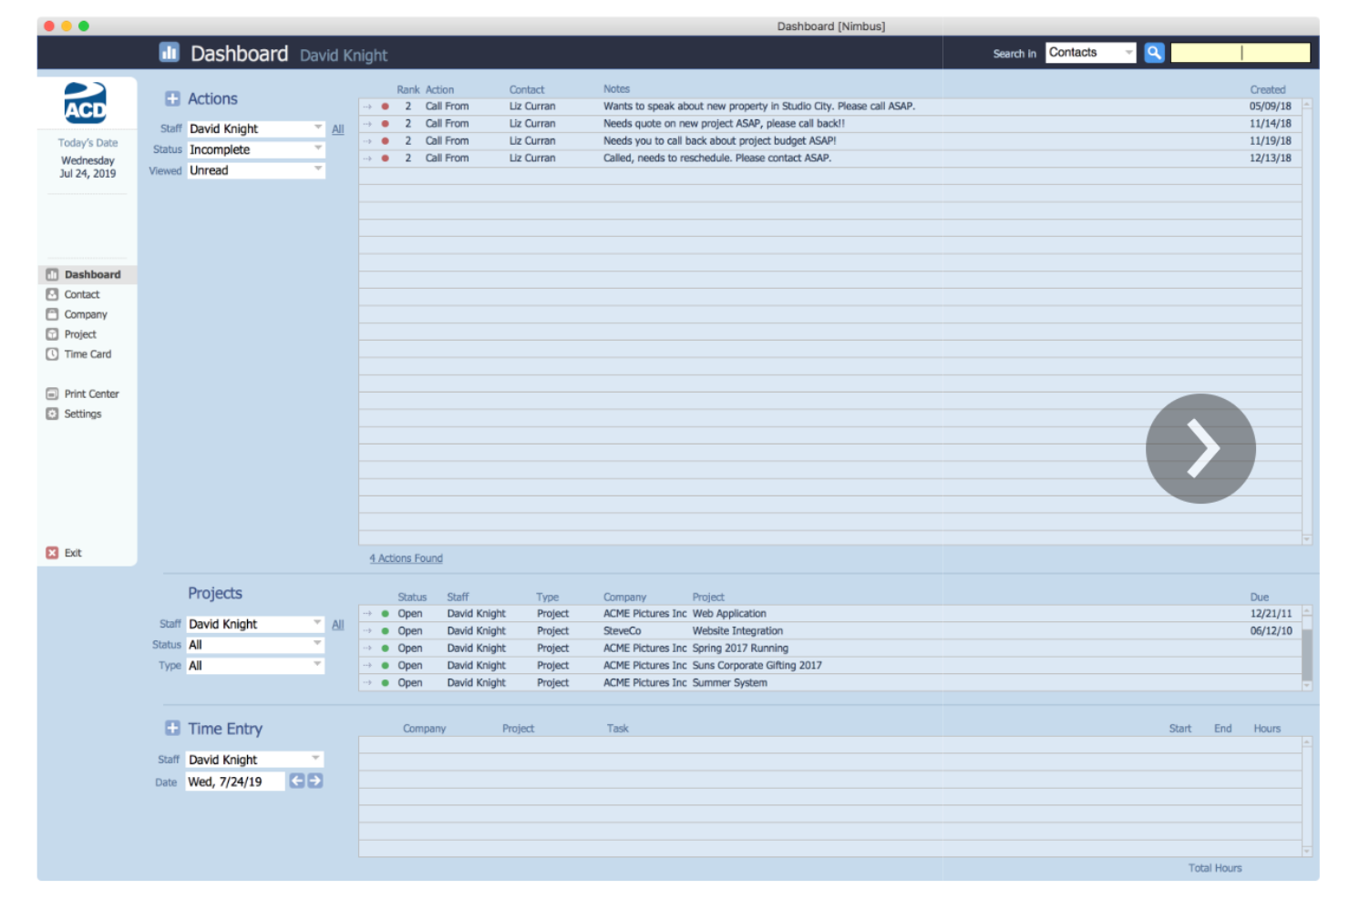Open the Search In Contacts dropdown
The image size is (1349, 899).
(x=1090, y=53)
